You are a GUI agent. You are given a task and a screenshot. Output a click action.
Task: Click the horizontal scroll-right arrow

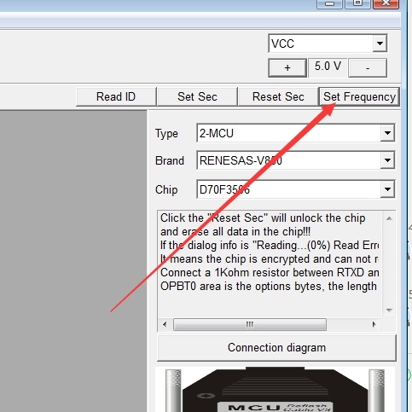(x=374, y=324)
